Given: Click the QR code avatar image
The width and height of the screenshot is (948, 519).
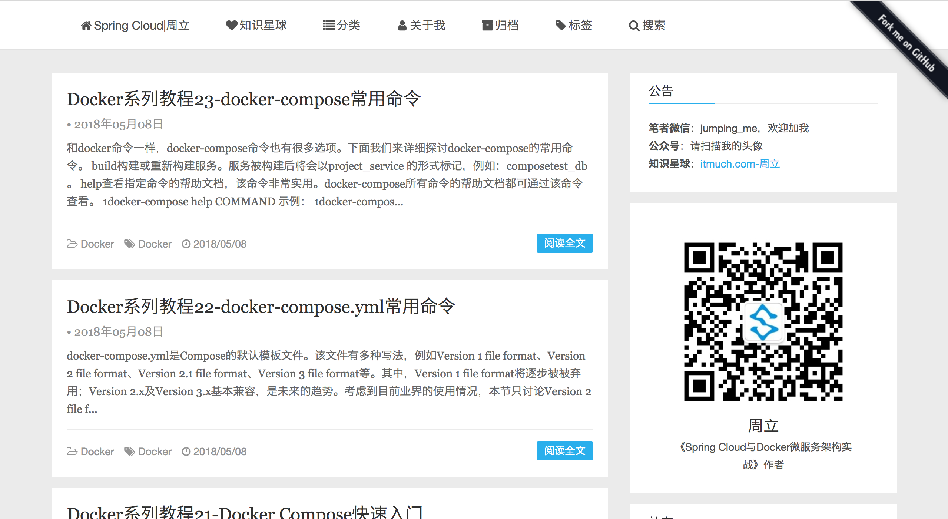Looking at the screenshot, I should (763, 321).
